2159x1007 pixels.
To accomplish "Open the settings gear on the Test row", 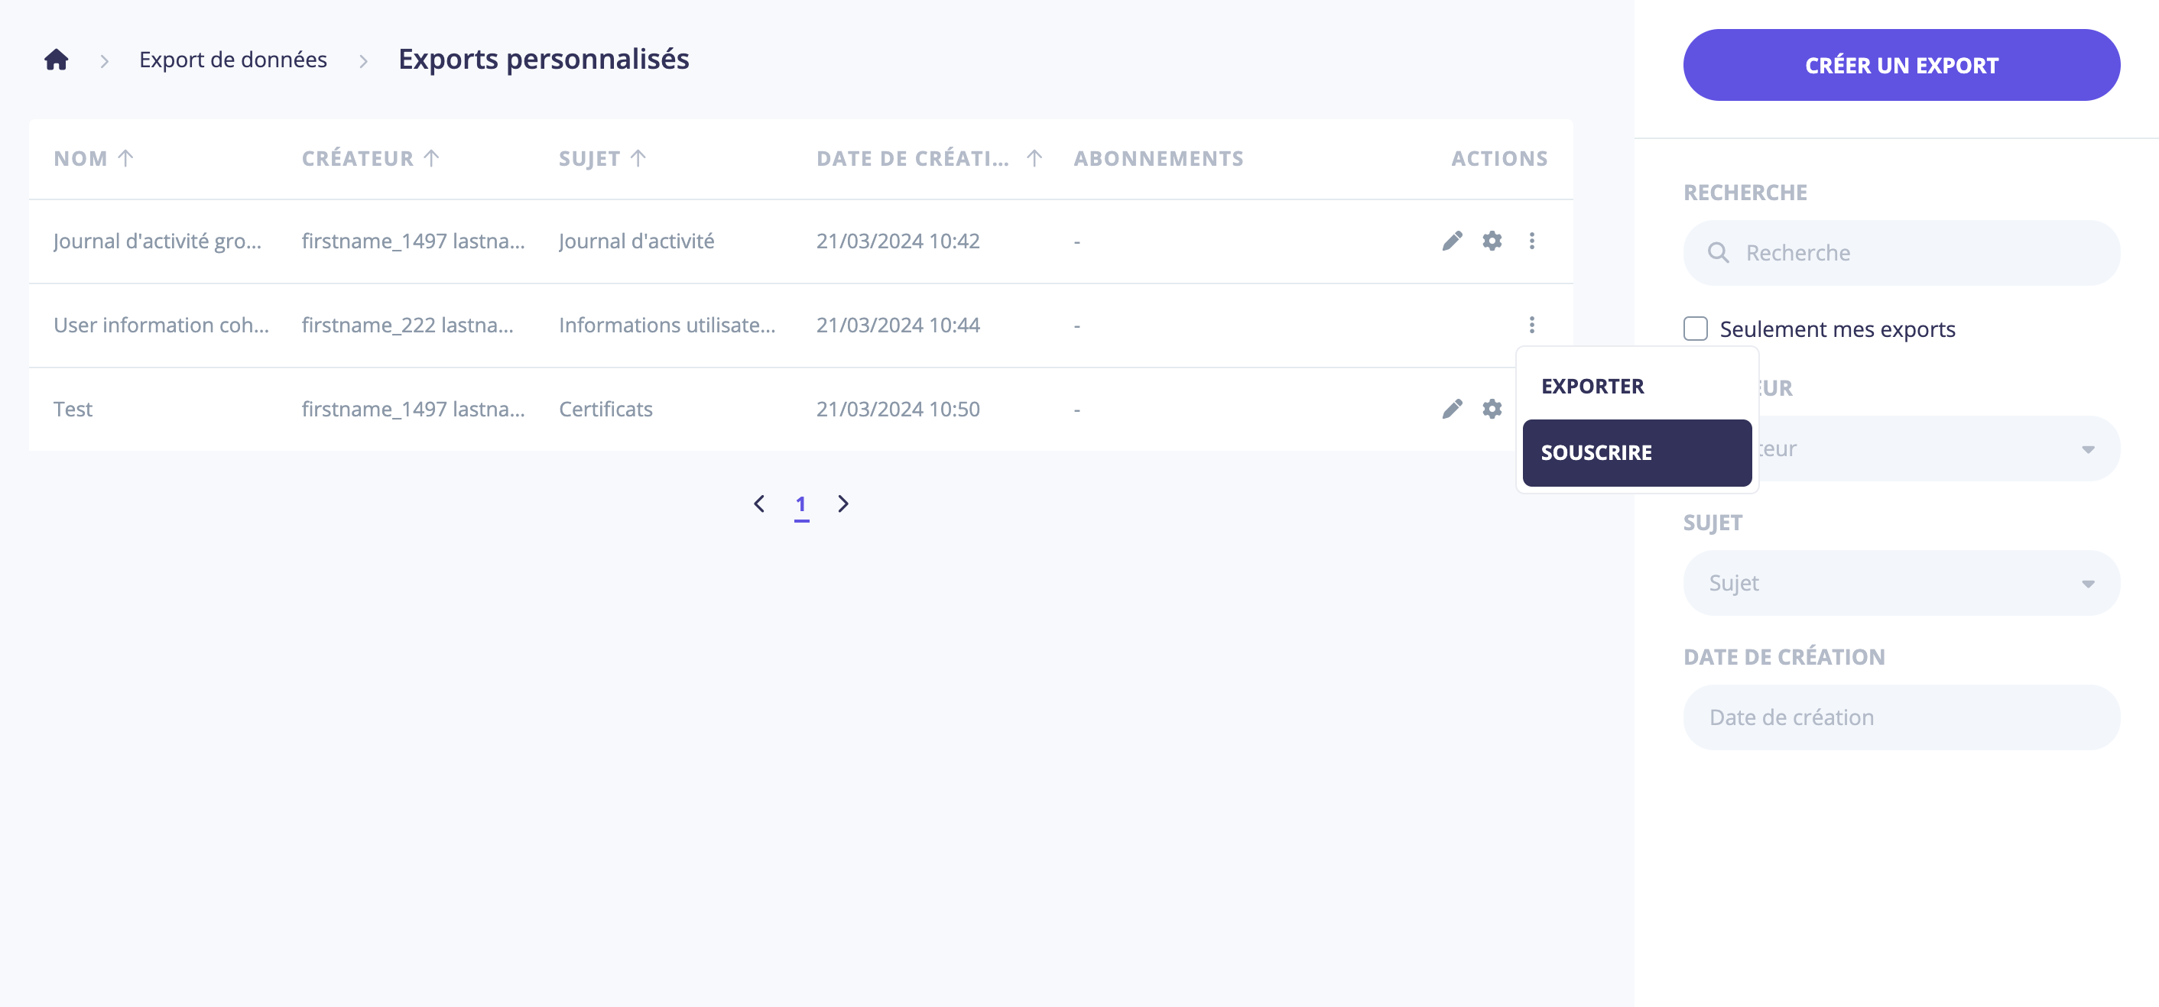I will 1492,410.
